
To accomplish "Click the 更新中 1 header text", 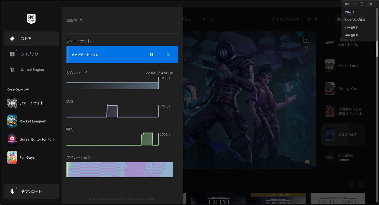I will click(74, 20).
